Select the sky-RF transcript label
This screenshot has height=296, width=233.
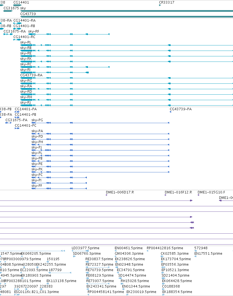pyautogui.click(x=34, y=31)
